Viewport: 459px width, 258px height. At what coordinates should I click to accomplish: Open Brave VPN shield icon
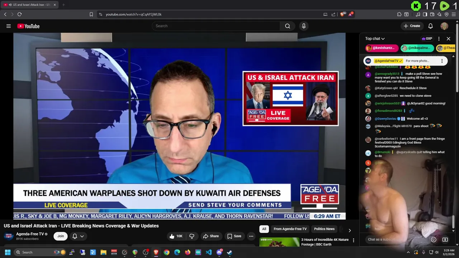click(446, 14)
